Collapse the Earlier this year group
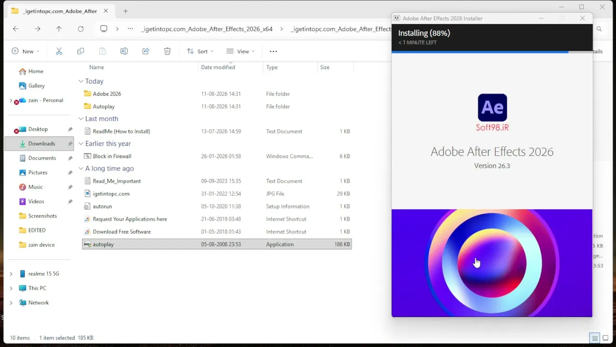 (x=81, y=144)
